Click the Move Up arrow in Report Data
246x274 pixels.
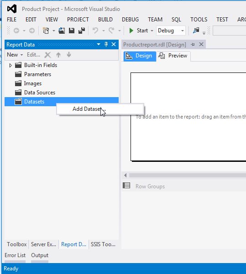click(58, 55)
